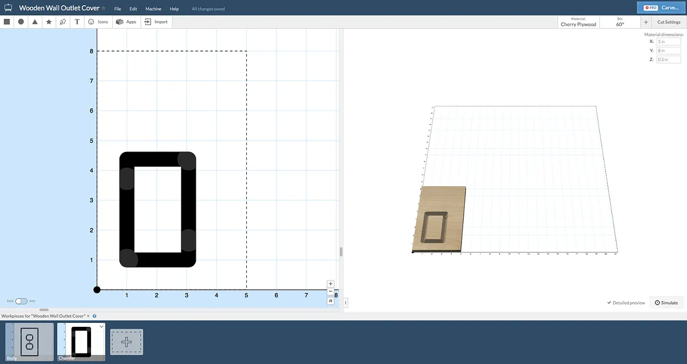687x364 pixels.
Task: Expand the Workpieces panel chevron
Action: point(88,315)
